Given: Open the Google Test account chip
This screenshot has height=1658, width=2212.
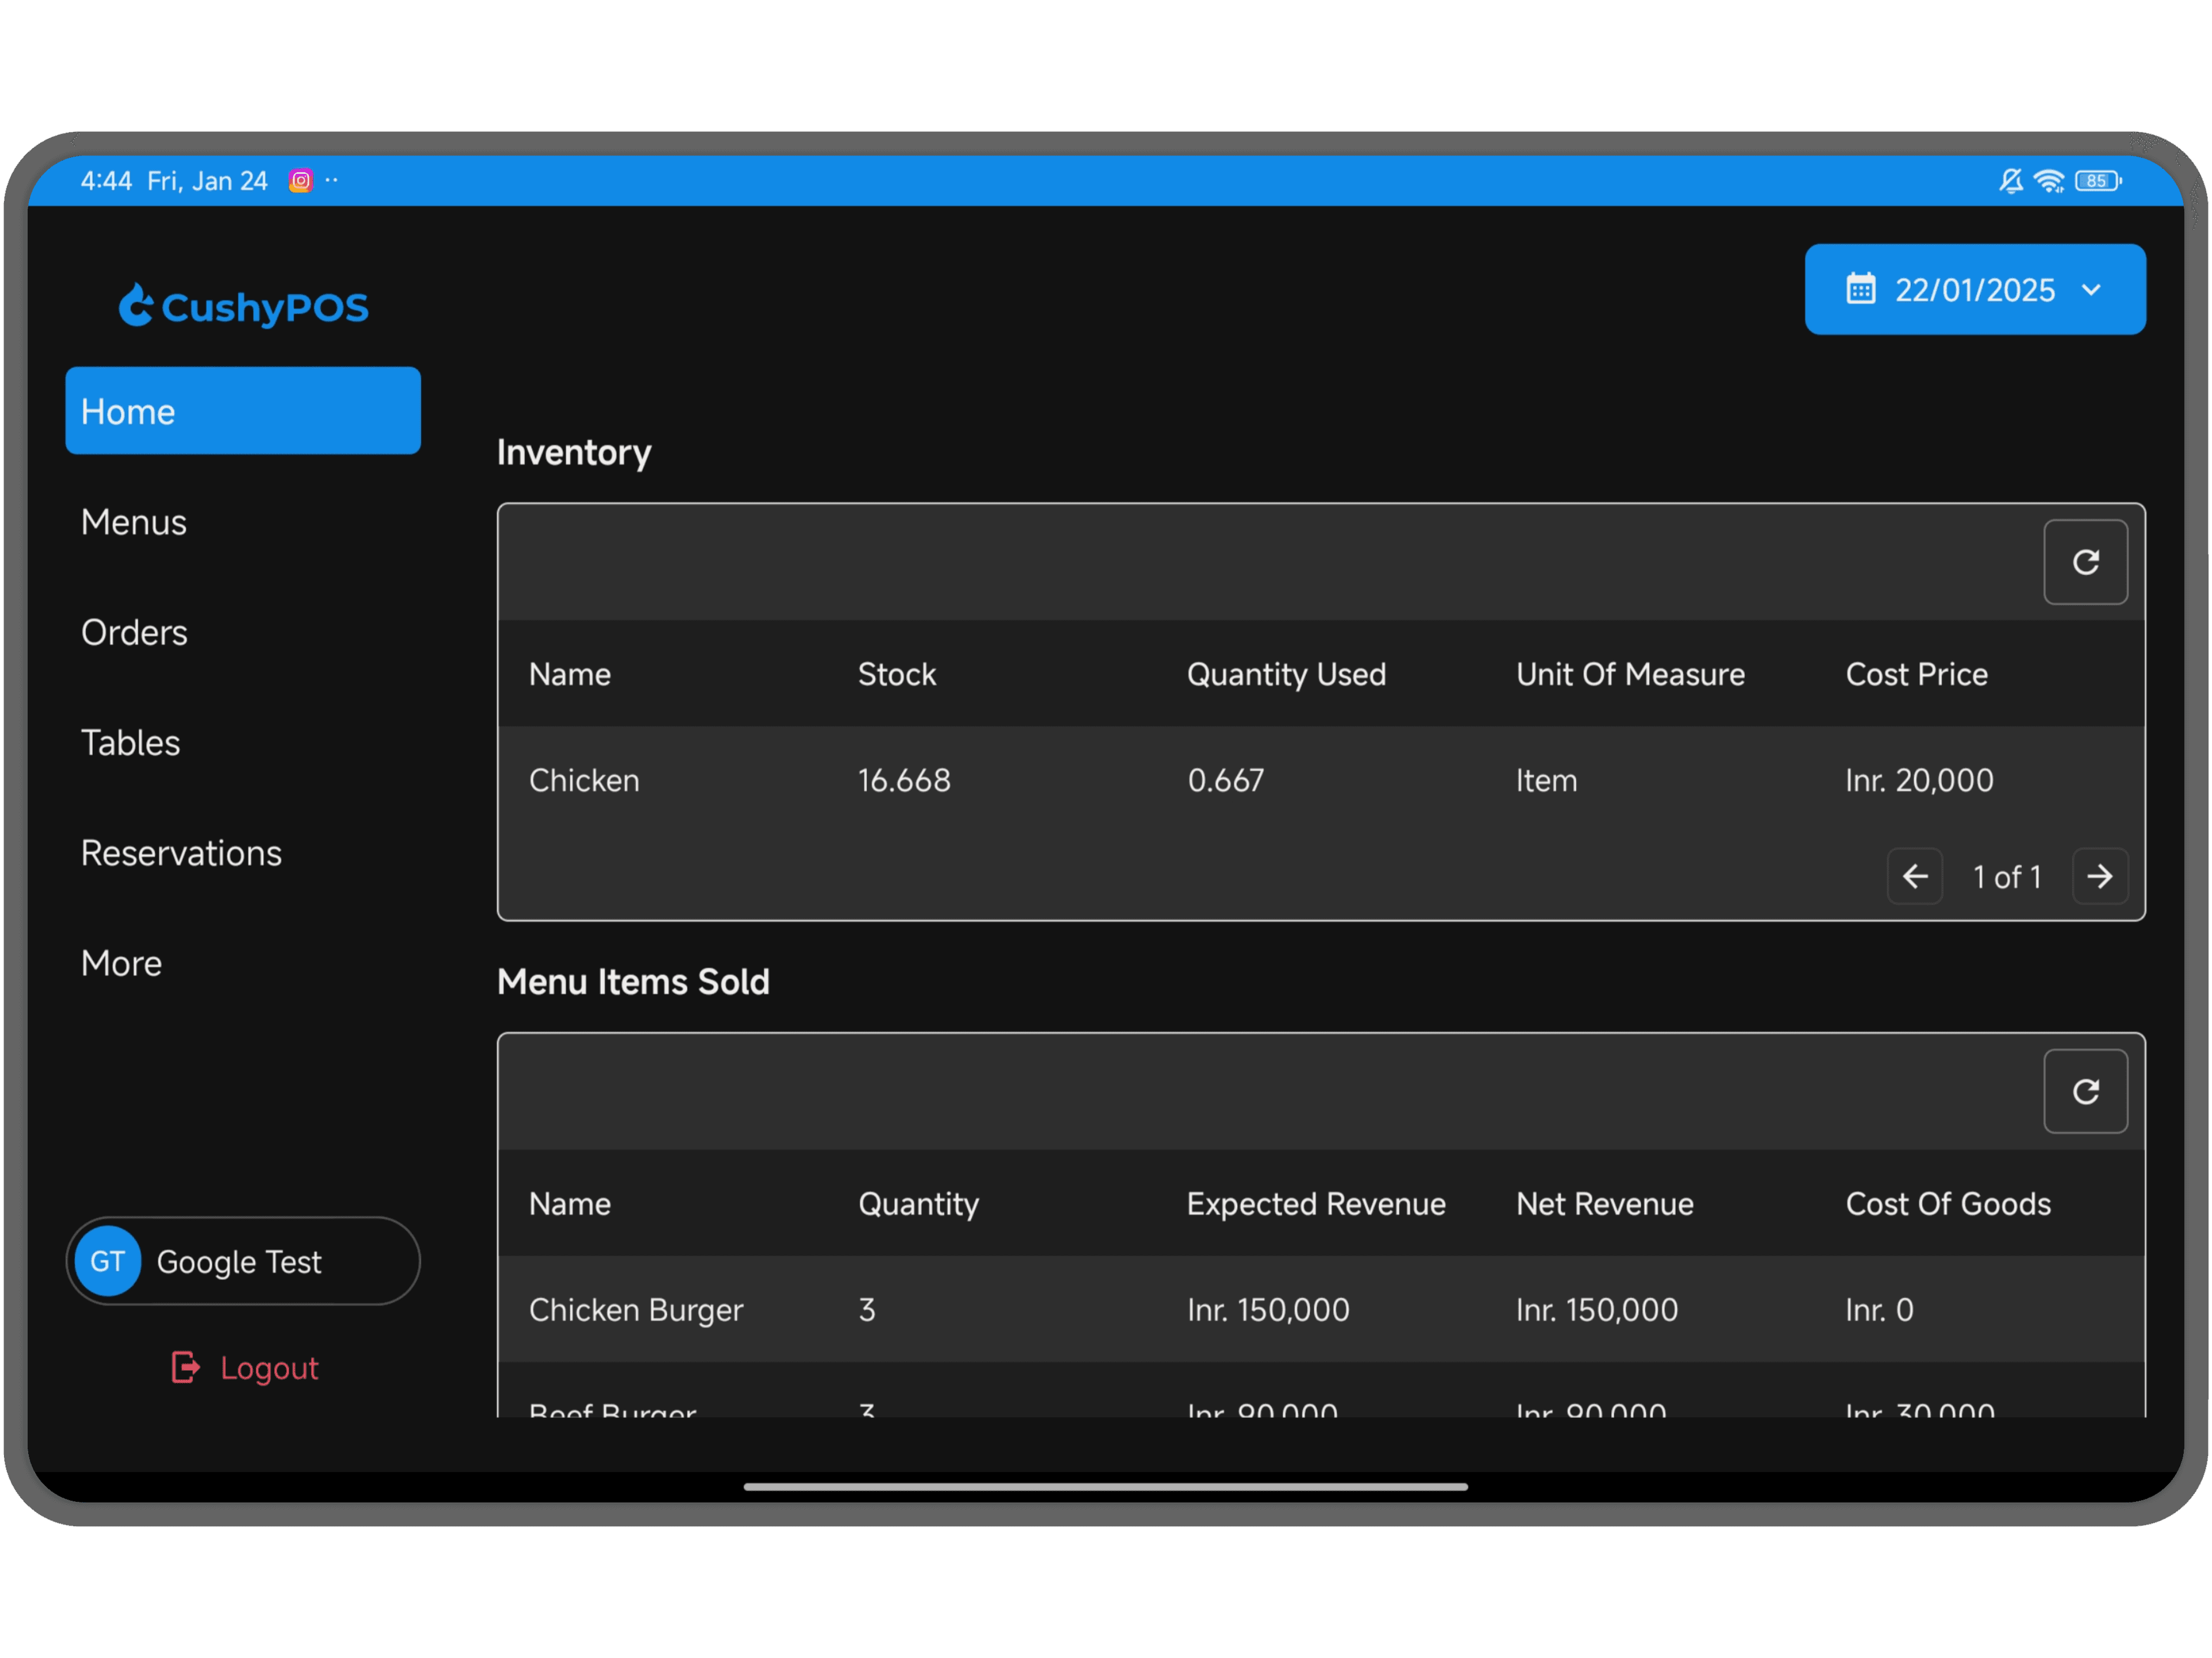Looking at the screenshot, I should pos(243,1261).
